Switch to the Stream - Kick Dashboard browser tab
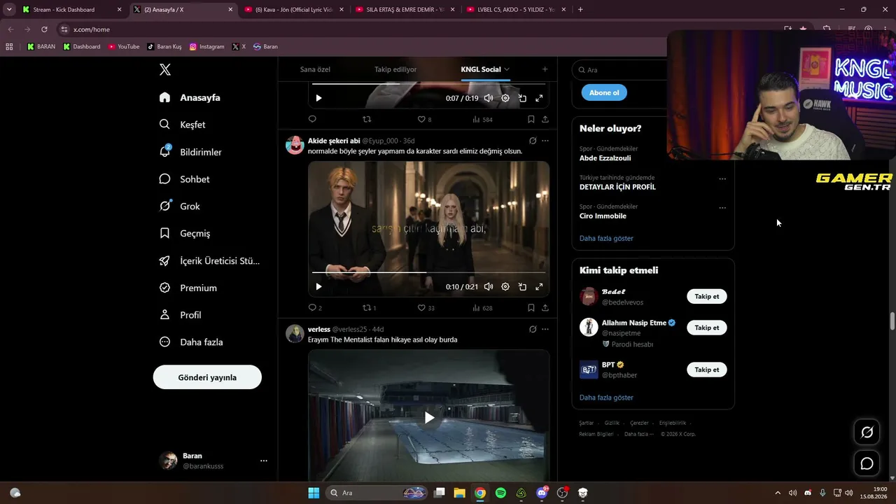Image resolution: width=896 pixels, height=504 pixels. pos(71,10)
